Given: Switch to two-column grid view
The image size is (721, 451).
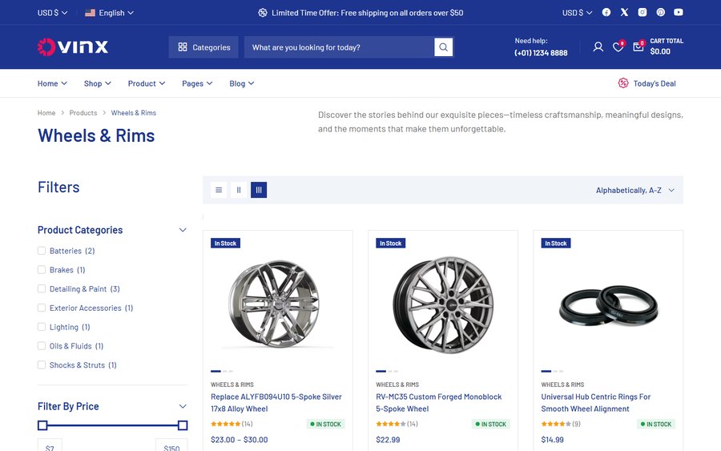Looking at the screenshot, I should coord(239,190).
